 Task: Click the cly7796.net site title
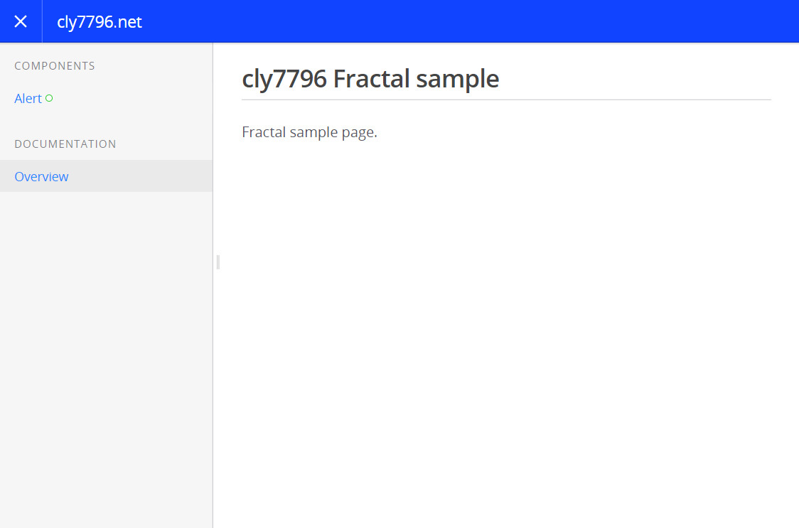point(100,21)
